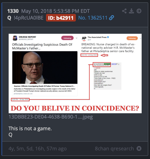The width and height of the screenshot is (150, 159).
Task: Click the right-arrow circle icon
Action: [x=139, y=11]
